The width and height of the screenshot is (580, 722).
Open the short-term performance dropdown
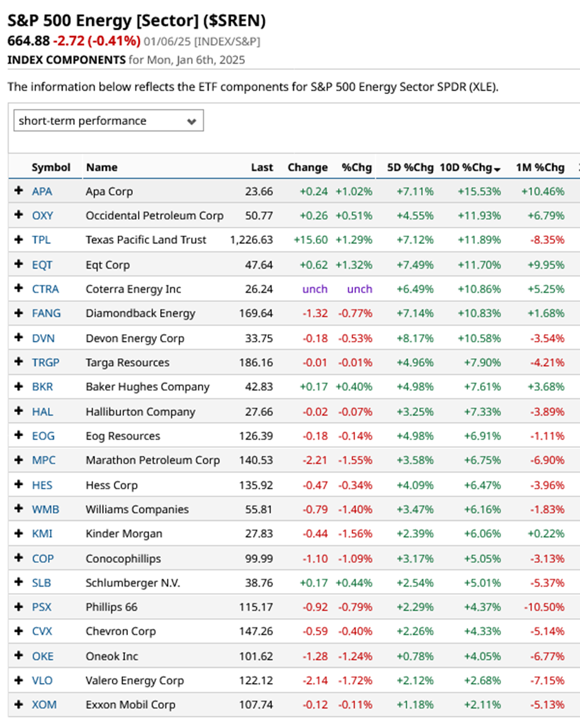point(108,121)
